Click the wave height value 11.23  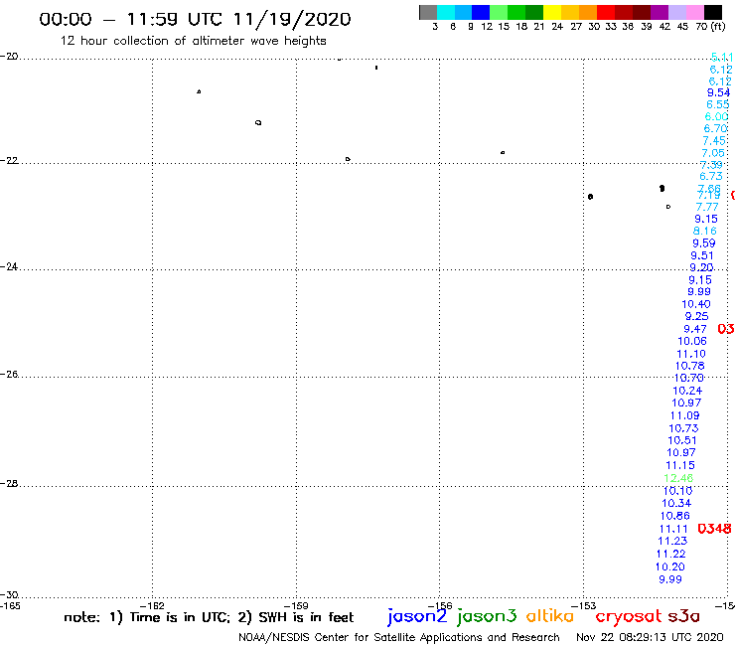coord(672,541)
